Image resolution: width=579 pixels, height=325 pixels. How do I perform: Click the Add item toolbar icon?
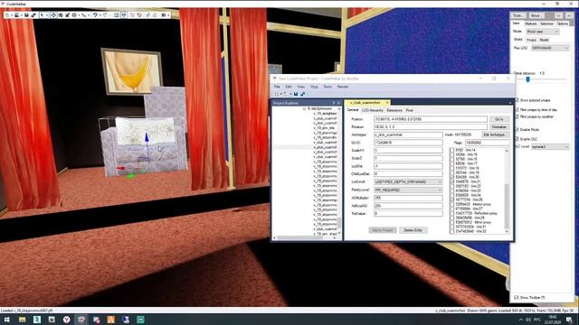[132, 15]
